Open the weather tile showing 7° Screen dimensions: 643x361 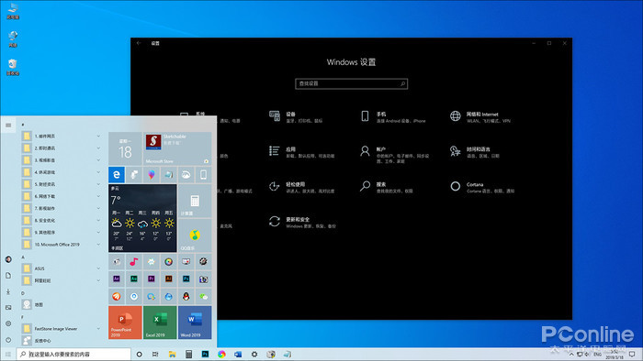[x=142, y=218]
